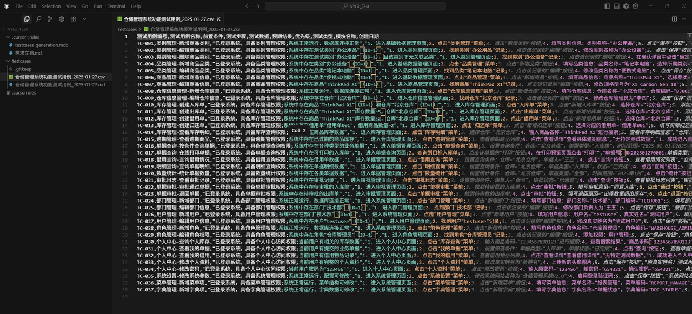Image resolution: width=692 pixels, height=314 pixels.
Task: Collapse the NYGL_TEST root folder
Action: (x=56, y=29)
